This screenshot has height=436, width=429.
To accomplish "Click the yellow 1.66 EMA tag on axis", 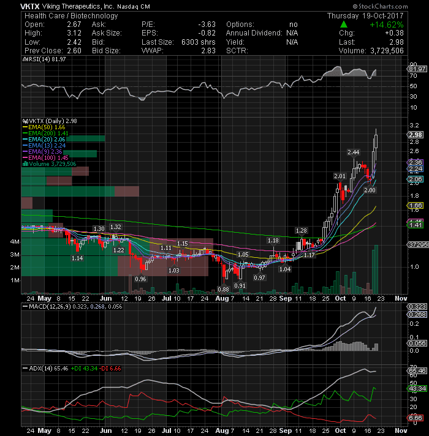I will click(416, 206).
